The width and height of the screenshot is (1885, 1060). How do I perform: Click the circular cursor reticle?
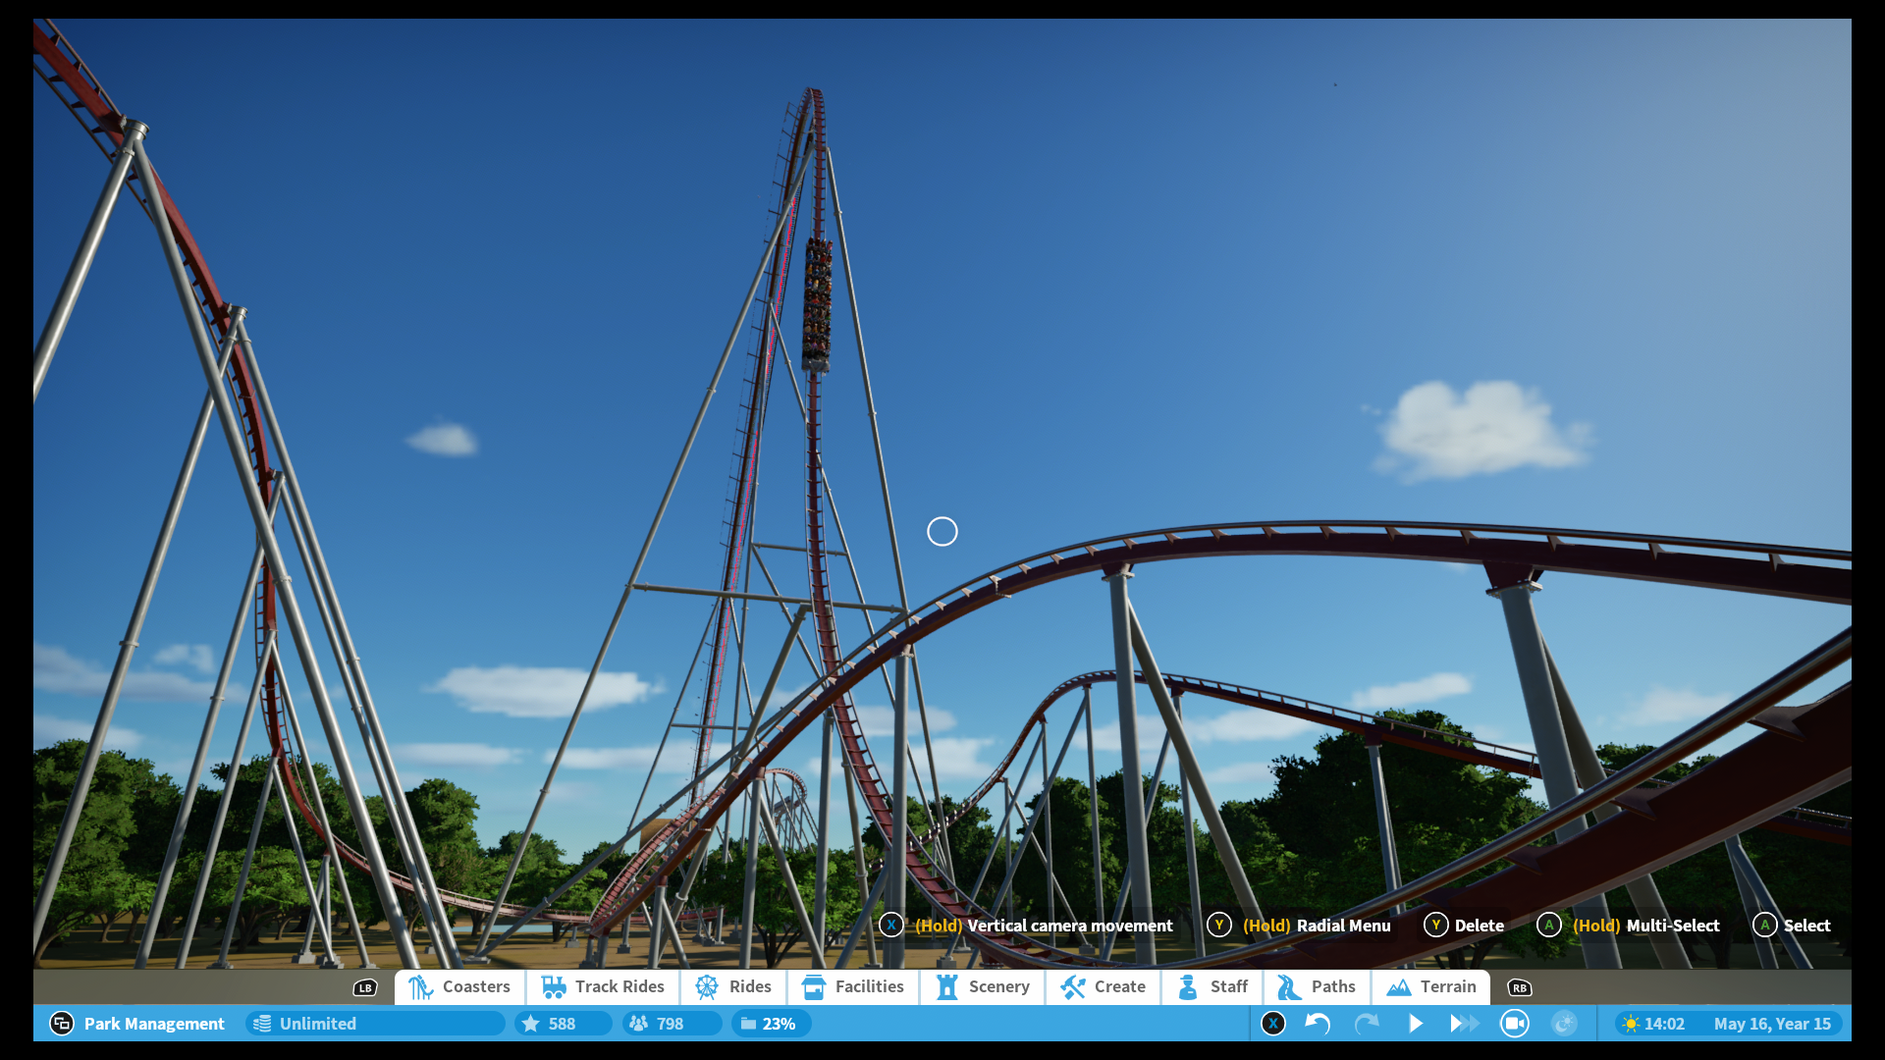coord(942,531)
